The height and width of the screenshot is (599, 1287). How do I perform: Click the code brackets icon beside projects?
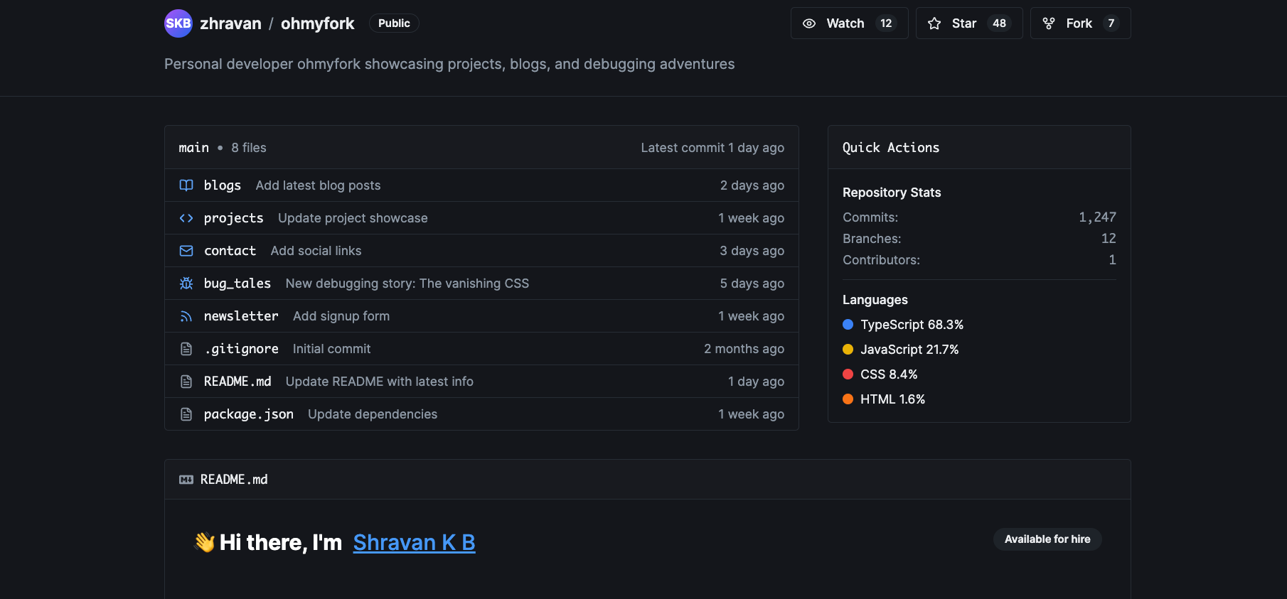pyautogui.click(x=186, y=218)
